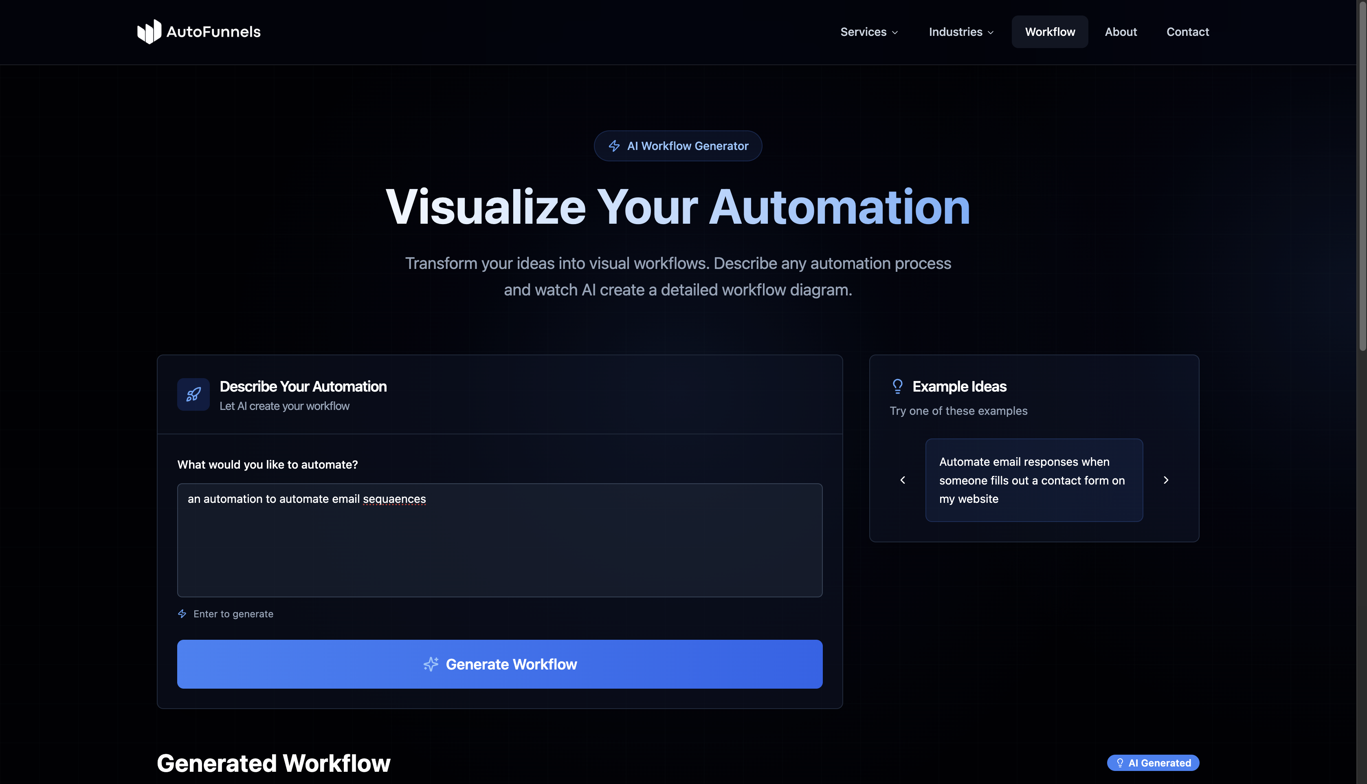
Task: Focus the automation description text area
Action: tap(499, 540)
